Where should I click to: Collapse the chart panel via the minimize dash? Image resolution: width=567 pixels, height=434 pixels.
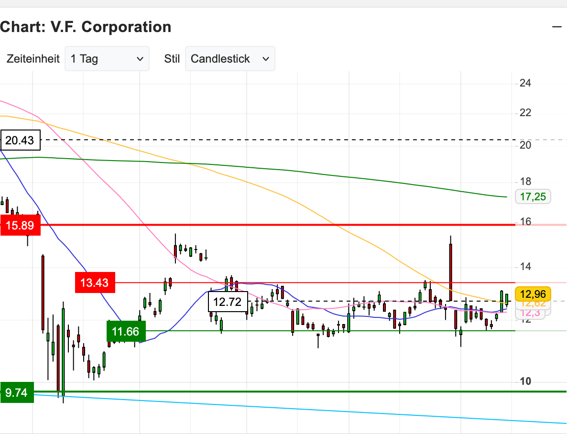point(557,27)
